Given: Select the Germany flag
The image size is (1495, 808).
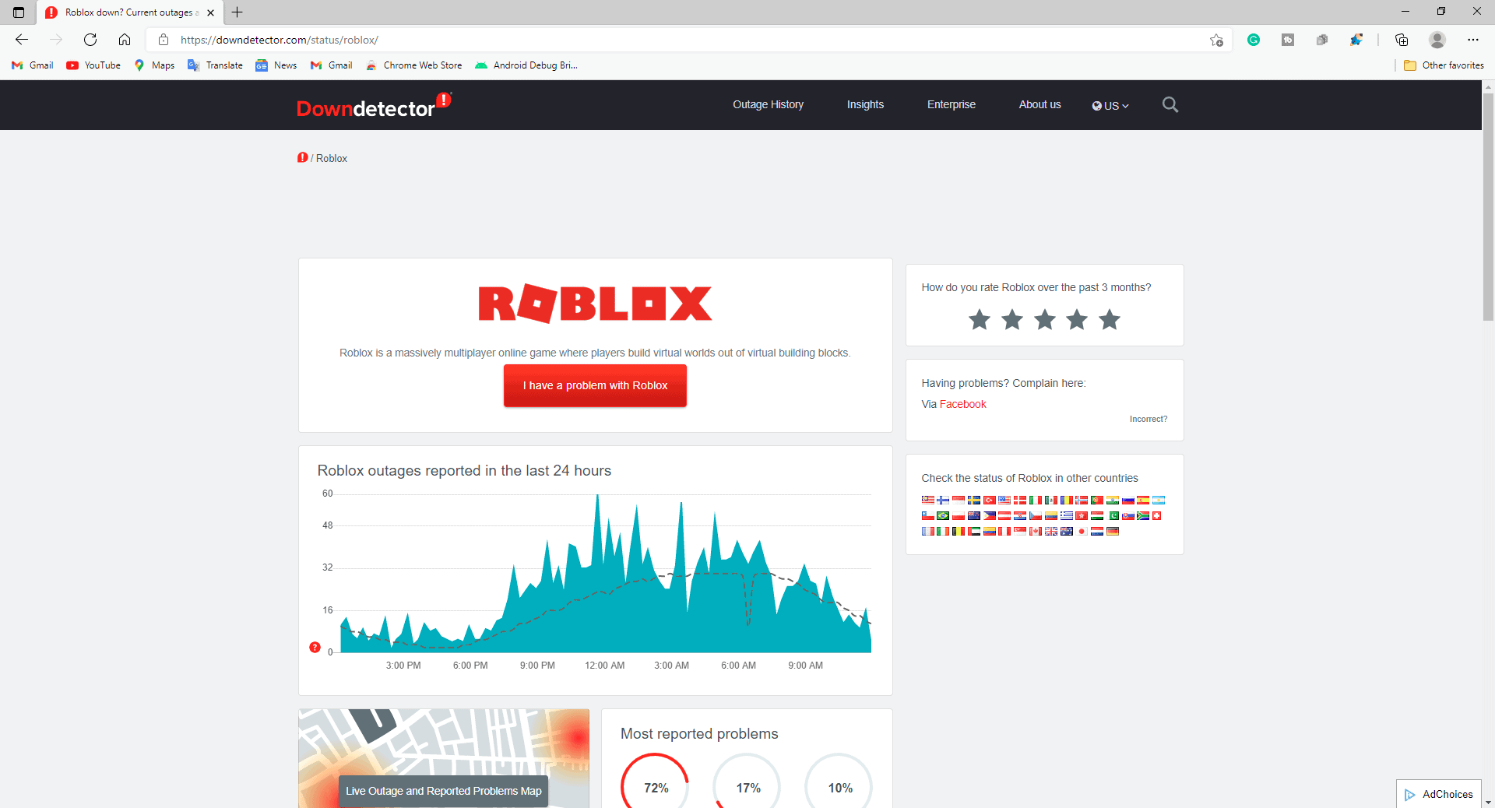Looking at the screenshot, I should pyautogui.click(x=1113, y=531).
